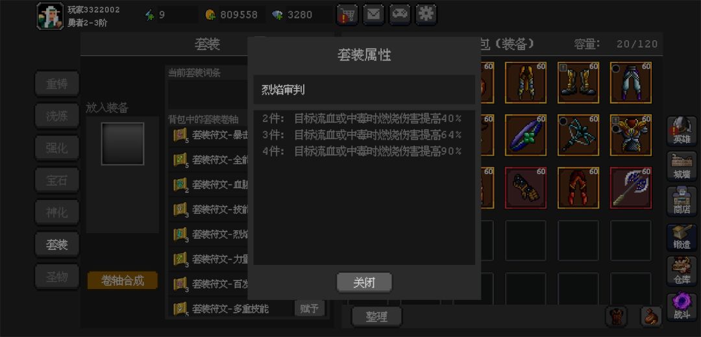The width and height of the screenshot is (701, 337).
Task: Open the 城墙 wall sidebar icon
Action: [x=682, y=166]
